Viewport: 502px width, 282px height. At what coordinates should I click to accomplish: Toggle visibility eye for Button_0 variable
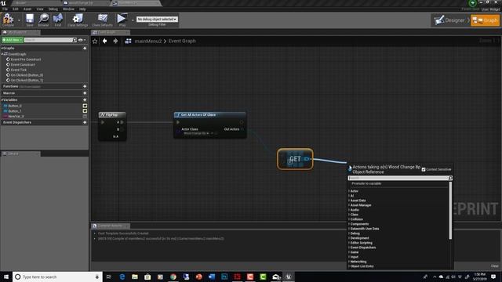pos(85,106)
